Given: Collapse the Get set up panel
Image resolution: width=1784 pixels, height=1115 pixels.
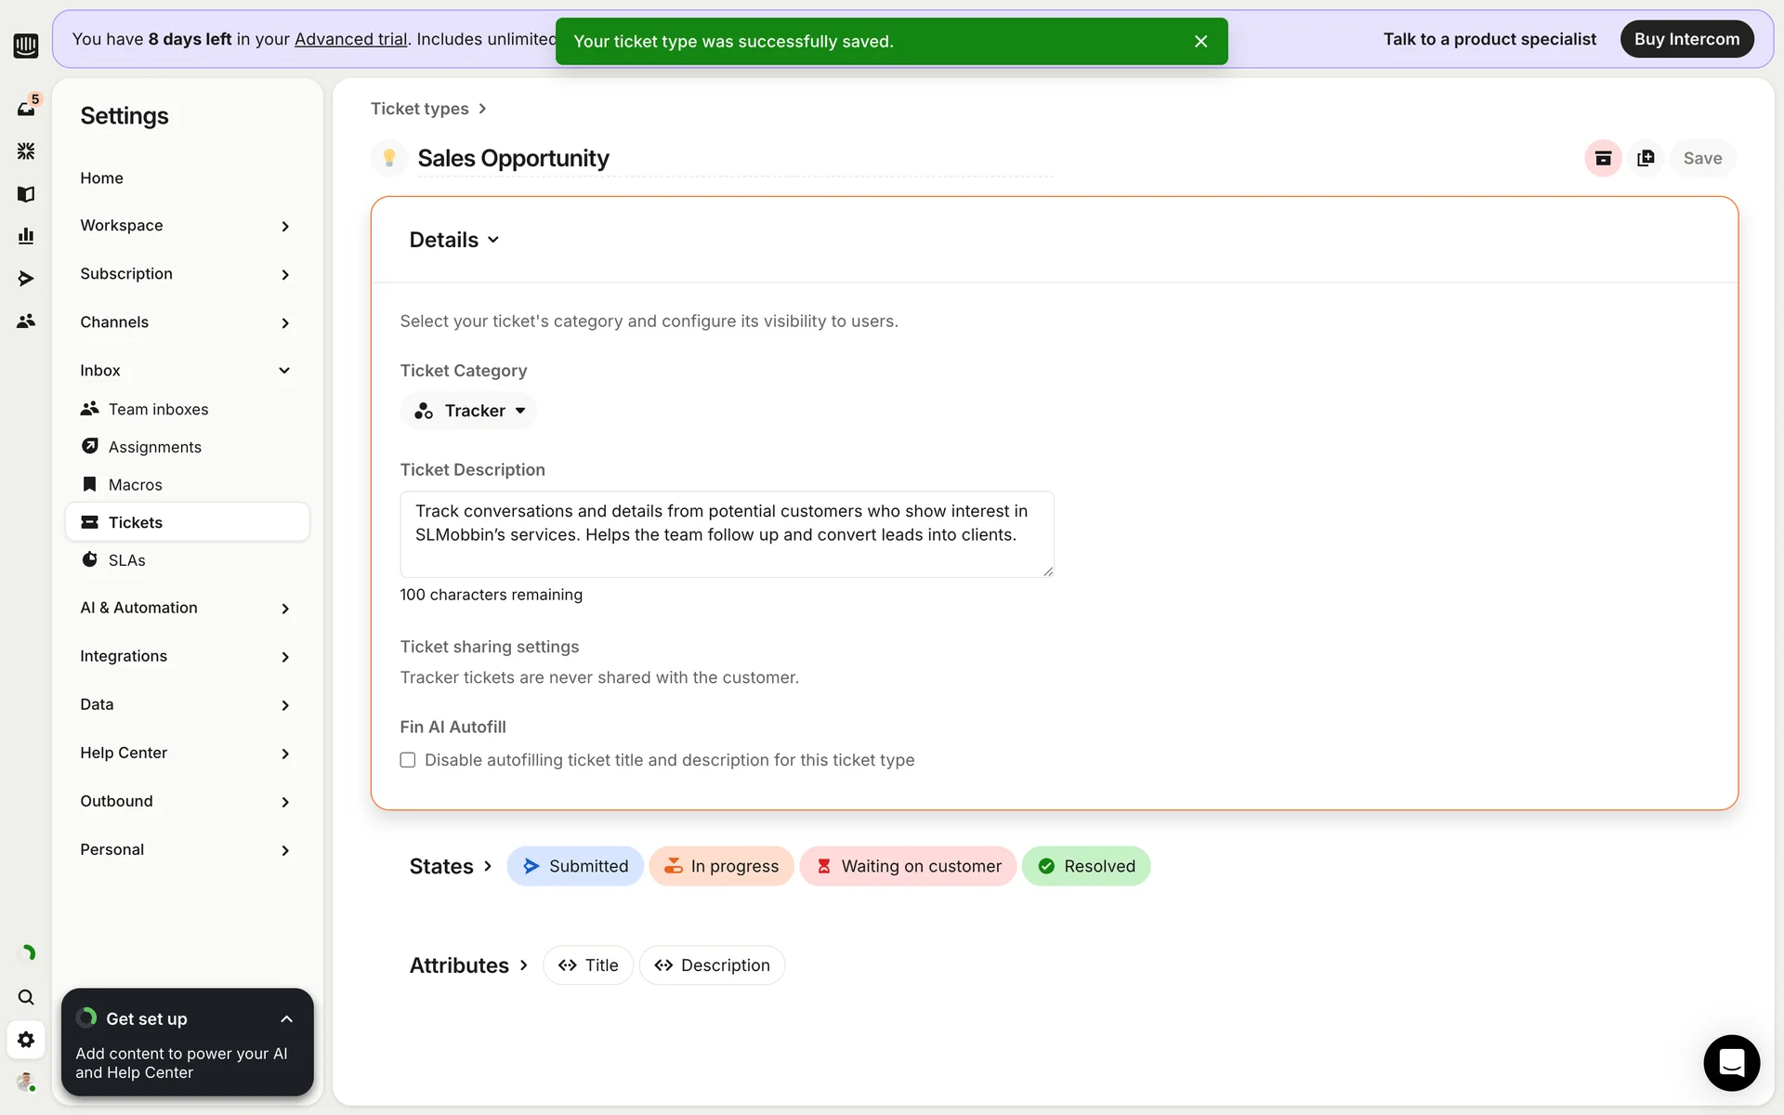Looking at the screenshot, I should (x=286, y=1019).
